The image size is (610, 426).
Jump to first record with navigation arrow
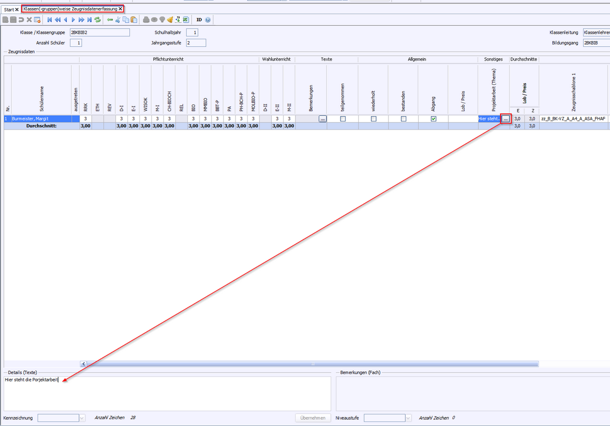tap(50, 20)
